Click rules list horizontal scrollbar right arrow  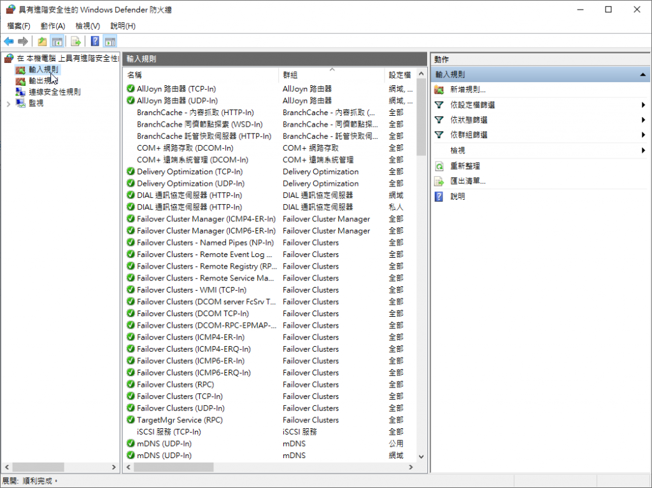pyautogui.click(x=411, y=467)
